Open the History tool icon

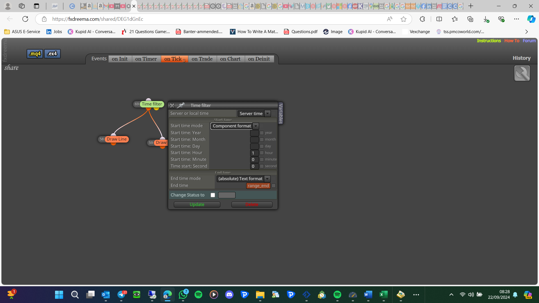522,73
